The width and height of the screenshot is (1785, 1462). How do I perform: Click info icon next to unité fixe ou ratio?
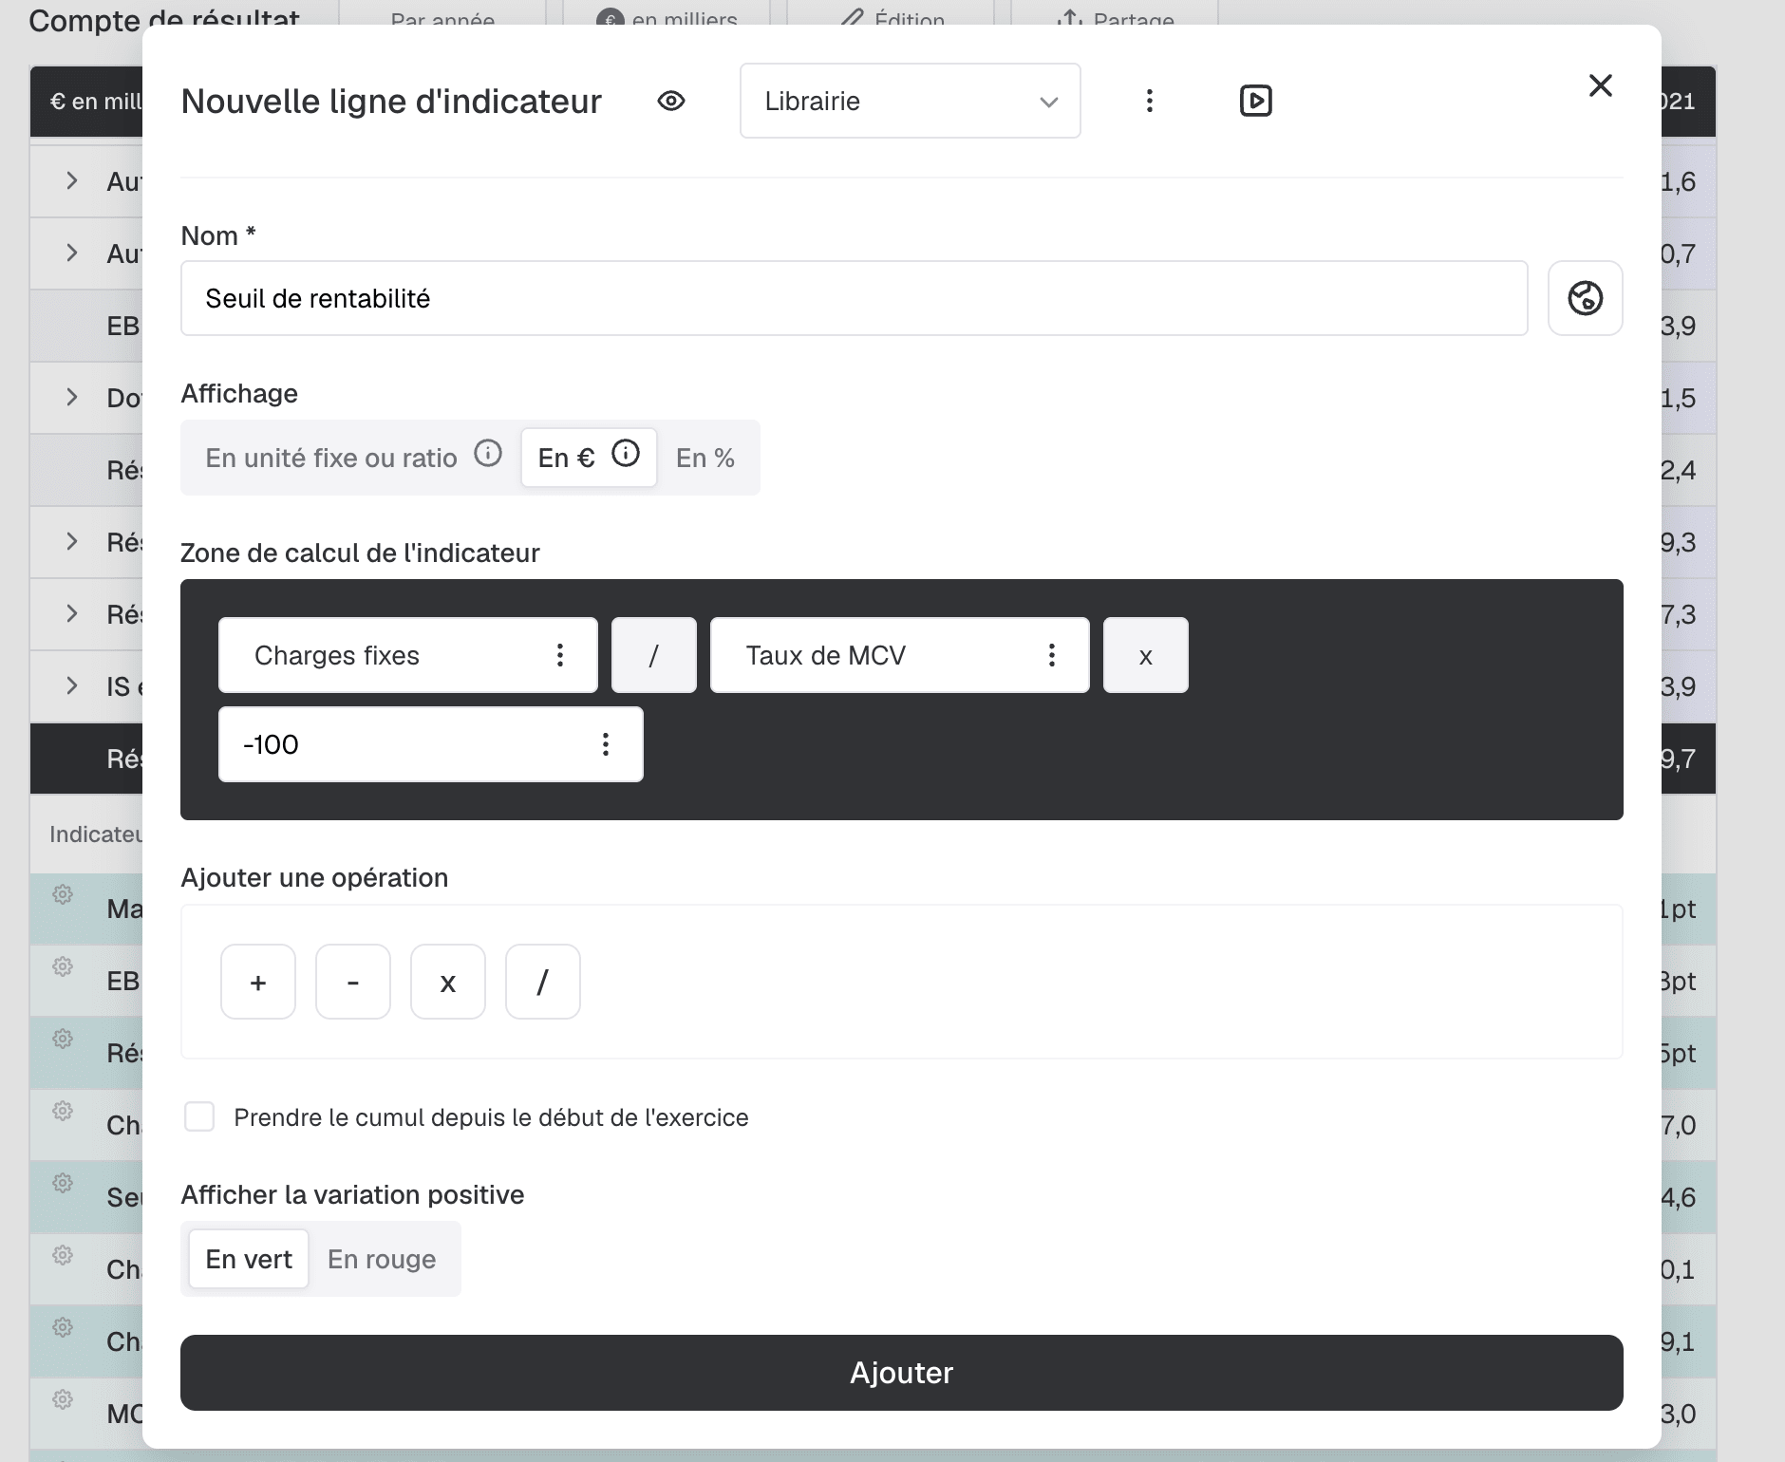click(x=488, y=454)
